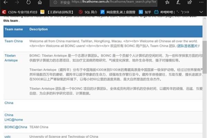Expand the bookmarks bar overflow chevron
Image resolution: width=207 pixels, height=138 pixels.
201,12
